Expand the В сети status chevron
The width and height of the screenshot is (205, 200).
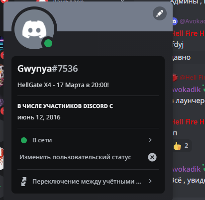point(150,140)
